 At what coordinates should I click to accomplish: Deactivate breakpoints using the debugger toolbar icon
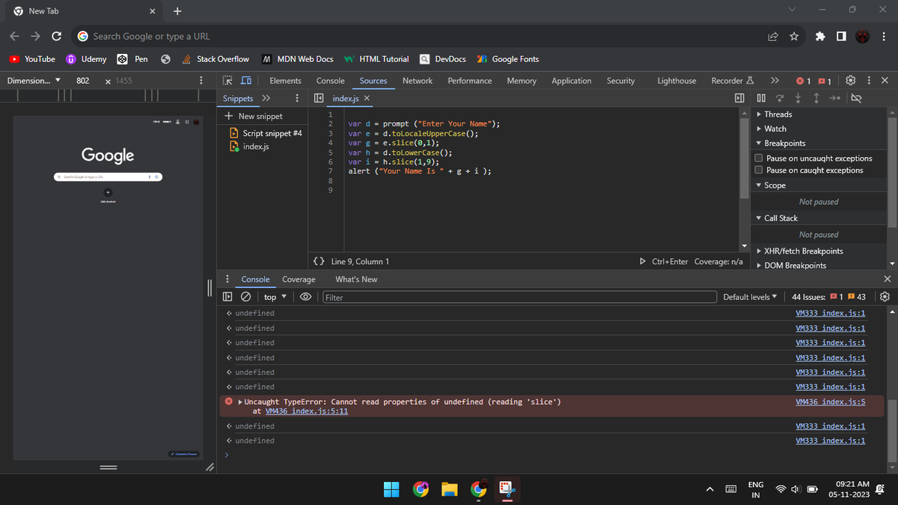pos(858,98)
